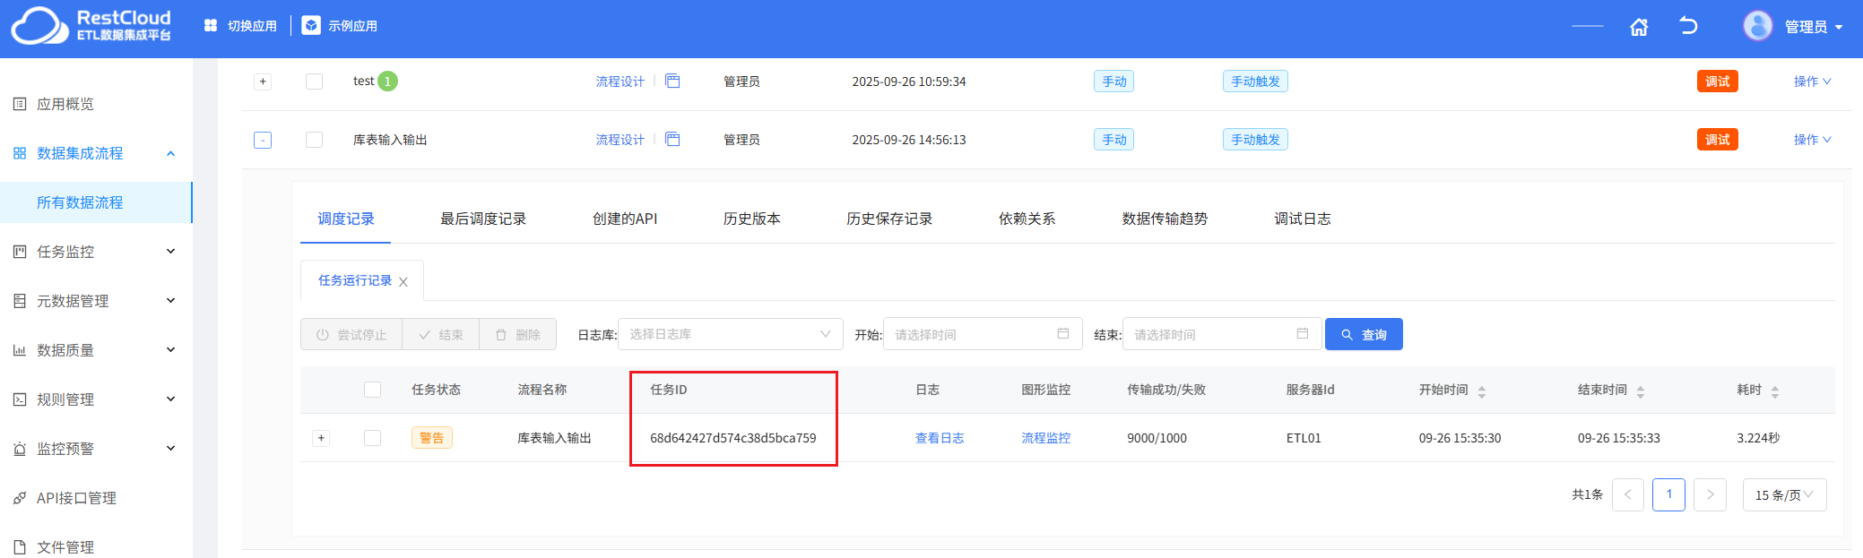This screenshot has width=1863, height=558.
Task: Select checkbox of the 警告 task row
Action: pos(372,438)
